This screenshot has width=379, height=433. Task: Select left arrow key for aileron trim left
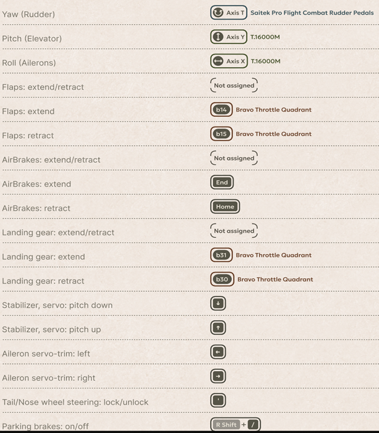(218, 352)
